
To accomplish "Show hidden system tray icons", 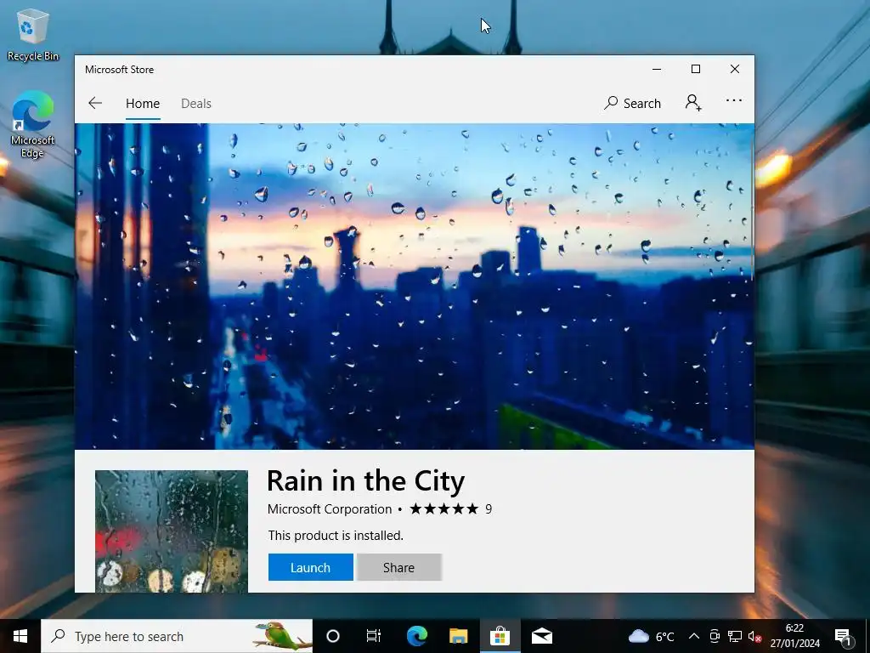I will click(x=694, y=636).
